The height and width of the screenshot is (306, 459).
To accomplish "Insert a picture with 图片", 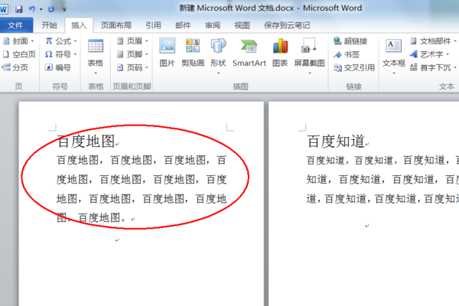I will click(x=167, y=52).
